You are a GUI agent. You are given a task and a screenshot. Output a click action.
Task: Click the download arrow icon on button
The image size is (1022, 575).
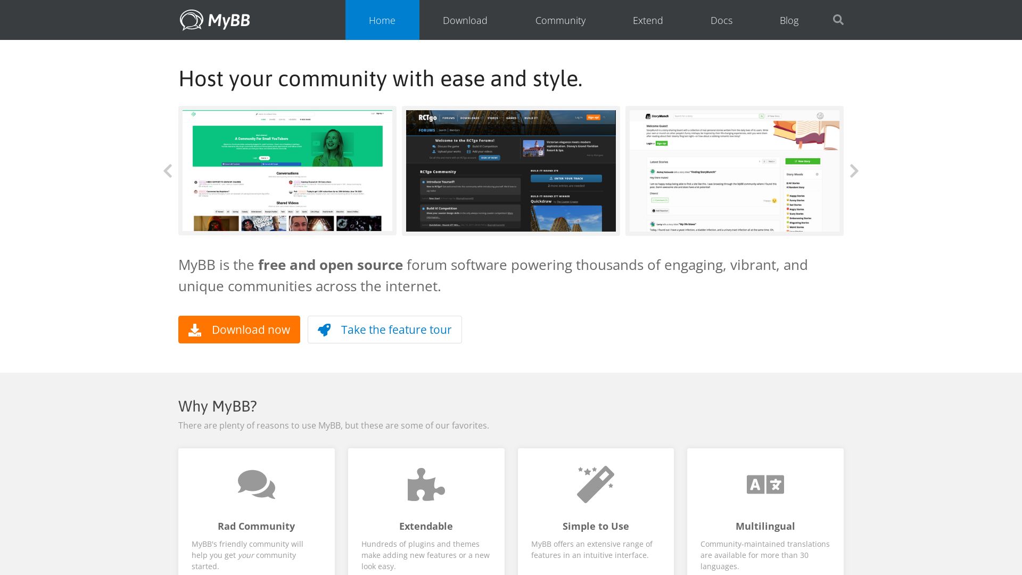195,329
